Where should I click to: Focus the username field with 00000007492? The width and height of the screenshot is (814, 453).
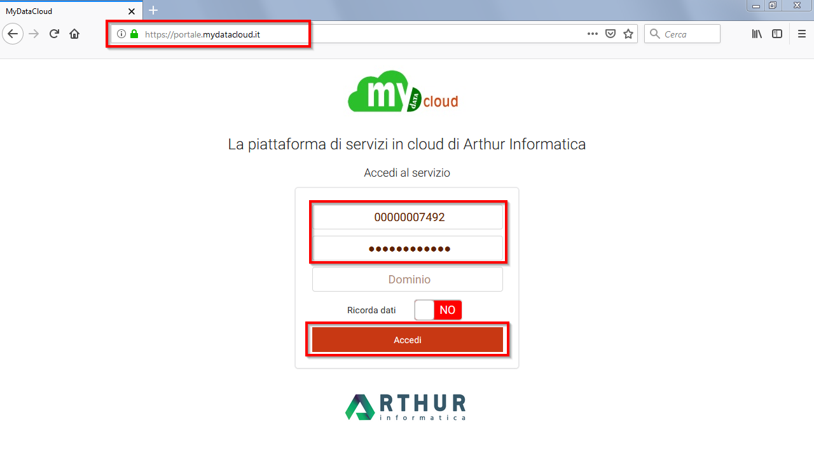click(x=408, y=217)
